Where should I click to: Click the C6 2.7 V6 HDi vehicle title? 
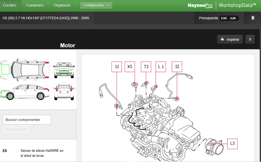[x=46, y=18]
